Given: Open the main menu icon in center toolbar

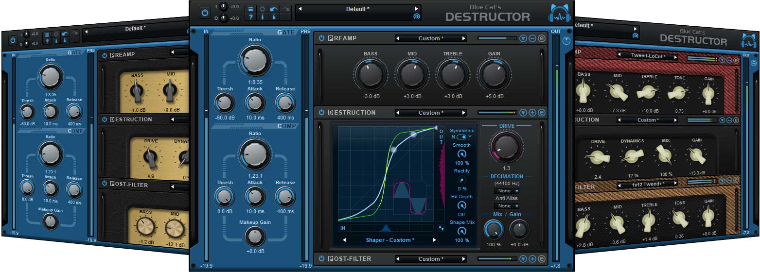Looking at the screenshot, I should 250,9.
